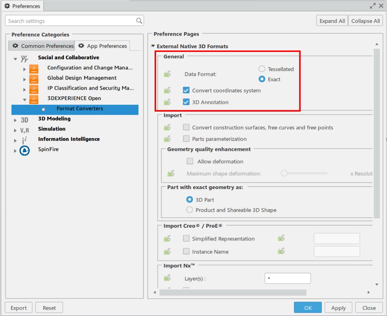Enable Parts parameterization checkbox
Viewport: 387px width, 316px height.
click(x=186, y=139)
